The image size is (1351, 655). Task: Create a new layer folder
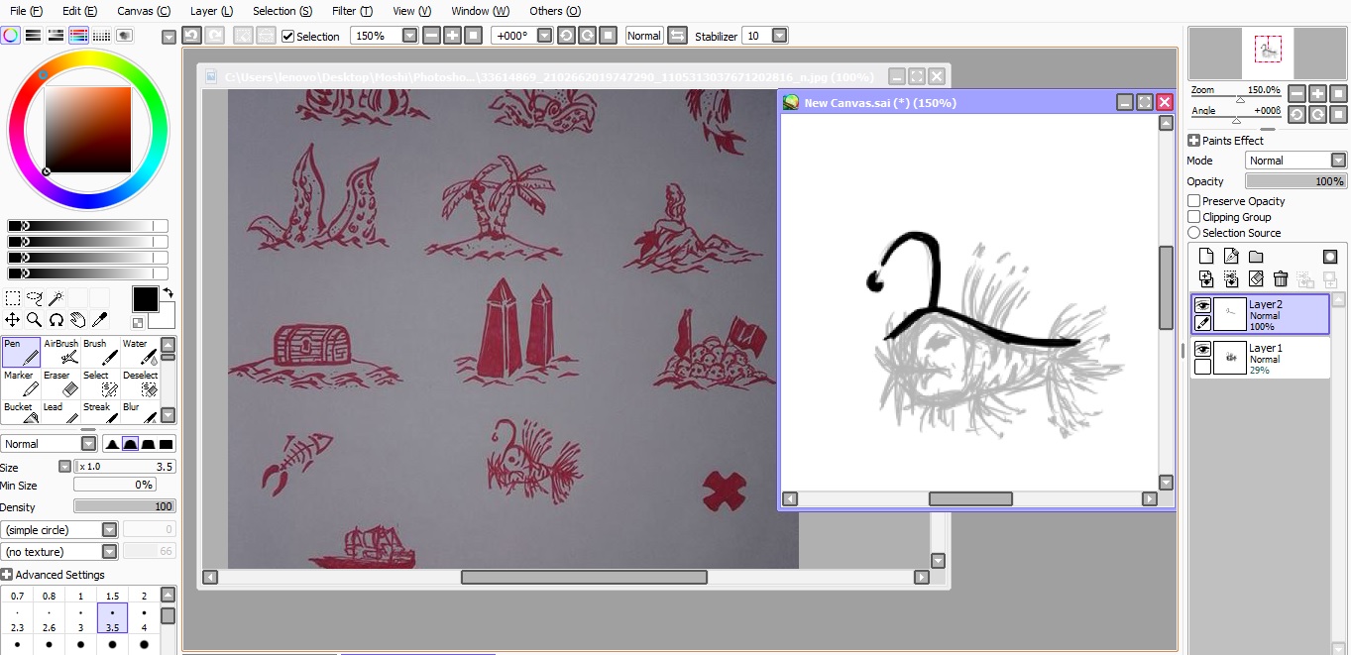click(1256, 257)
